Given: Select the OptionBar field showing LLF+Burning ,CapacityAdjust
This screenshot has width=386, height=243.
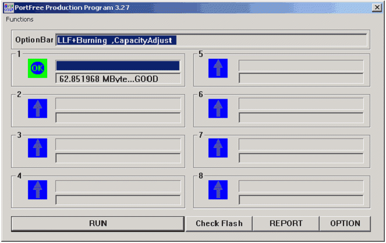Looking at the screenshot, I should pyautogui.click(x=211, y=40).
